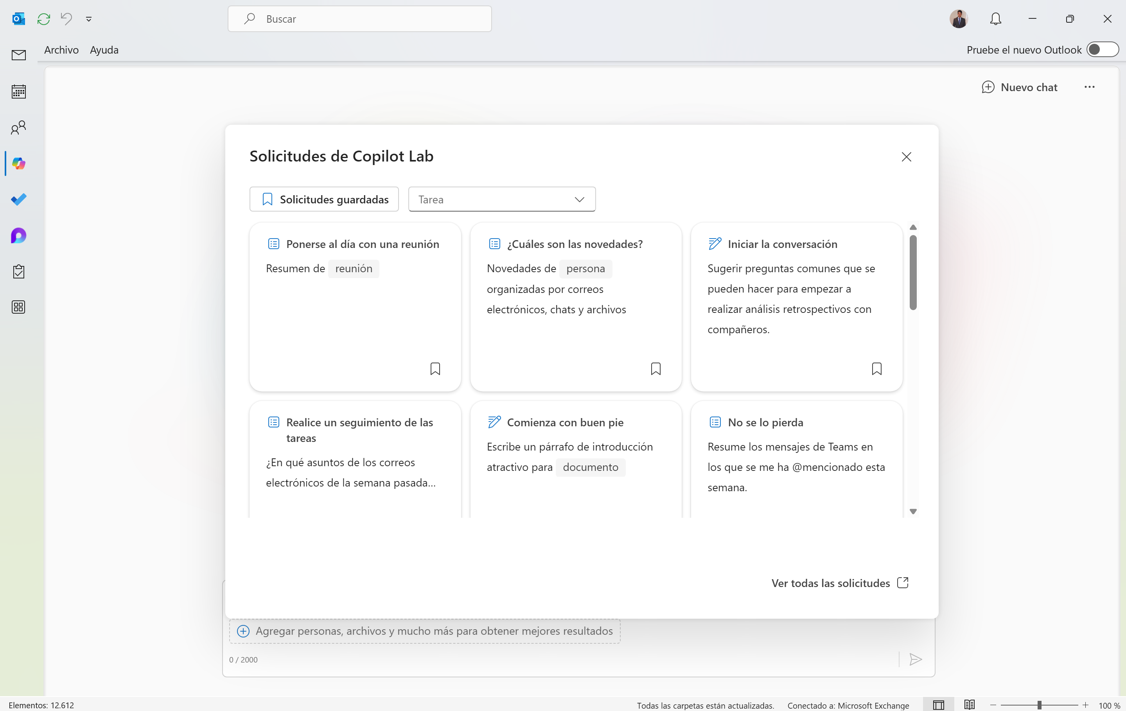
Task: Click Elementos: 12.612 status text
Action: pyautogui.click(x=41, y=705)
